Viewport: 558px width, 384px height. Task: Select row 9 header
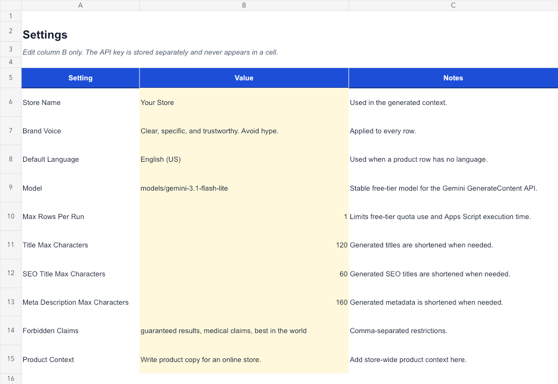click(x=11, y=187)
